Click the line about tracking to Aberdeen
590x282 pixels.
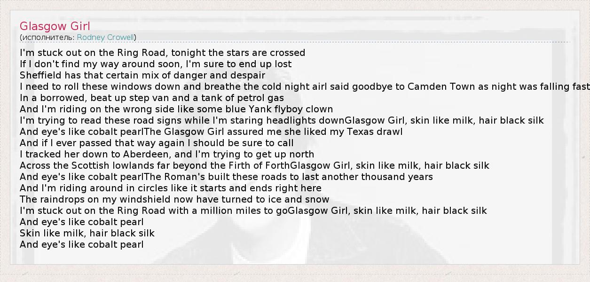click(167, 154)
